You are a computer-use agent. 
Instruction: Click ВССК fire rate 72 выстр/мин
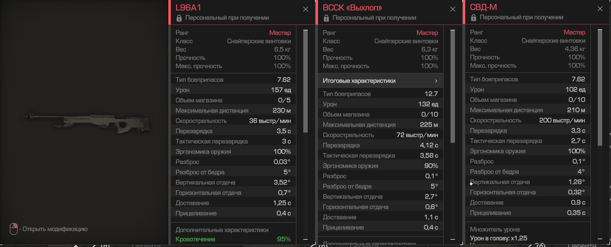tap(417, 135)
